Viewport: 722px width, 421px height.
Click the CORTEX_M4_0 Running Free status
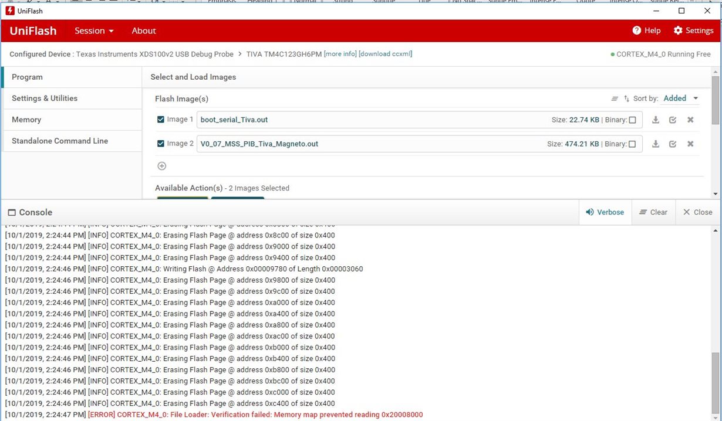660,54
